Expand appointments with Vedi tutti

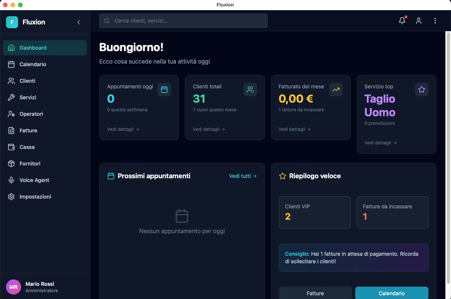pos(242,176)
